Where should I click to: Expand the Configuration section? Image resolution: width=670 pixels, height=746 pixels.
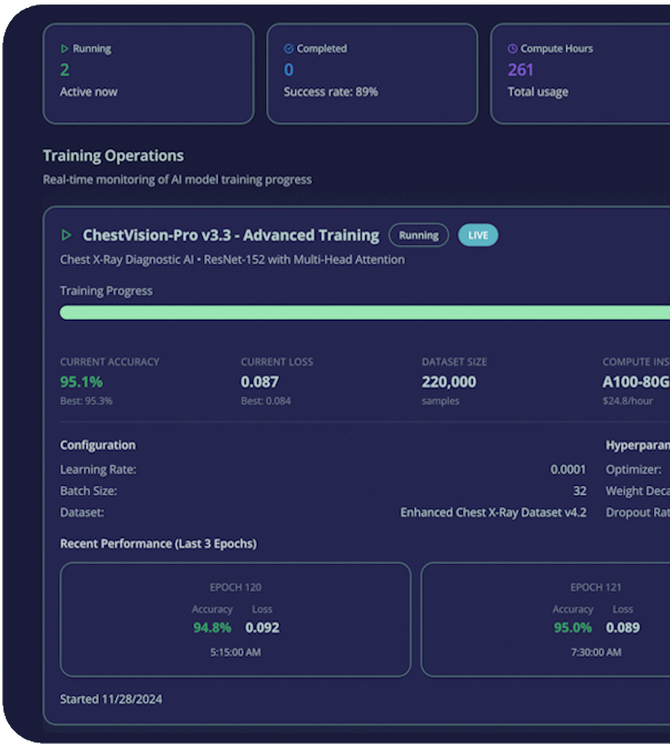(97, 445)
